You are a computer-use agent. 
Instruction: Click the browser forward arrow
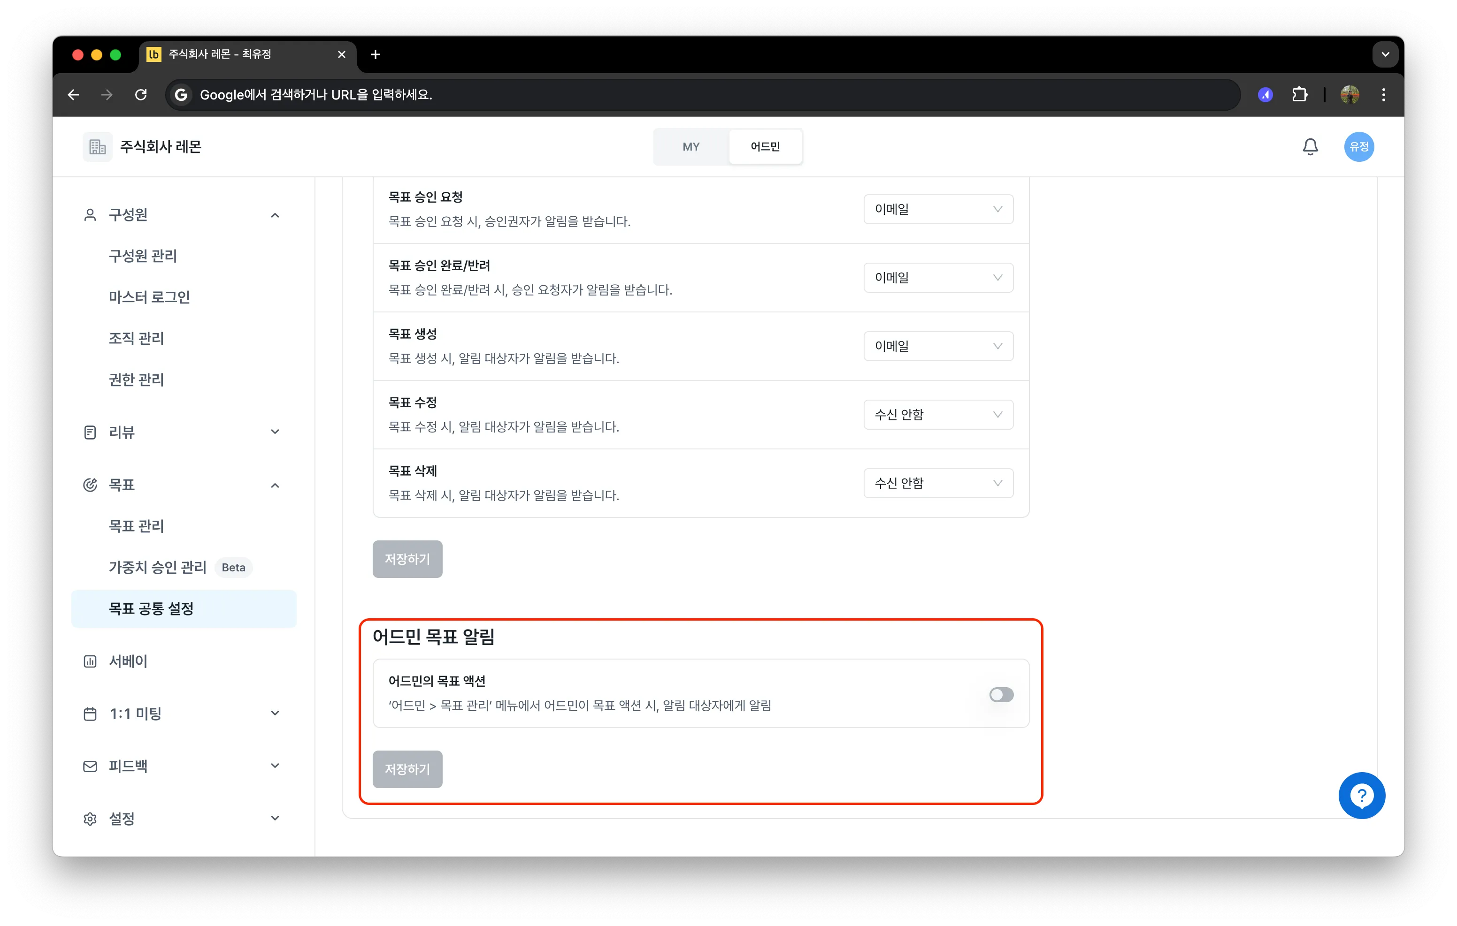(107, 95)
